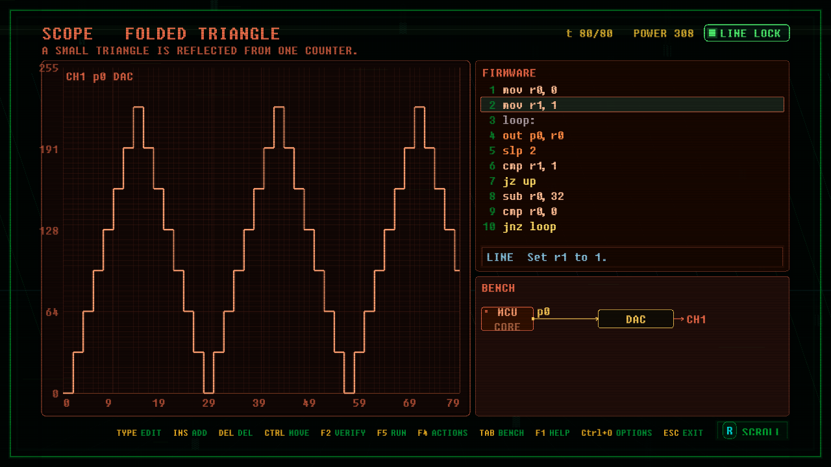Click the SCOPE title text
Image resolution: width=831 pixels, height=467 pixels.
(68, 34)
